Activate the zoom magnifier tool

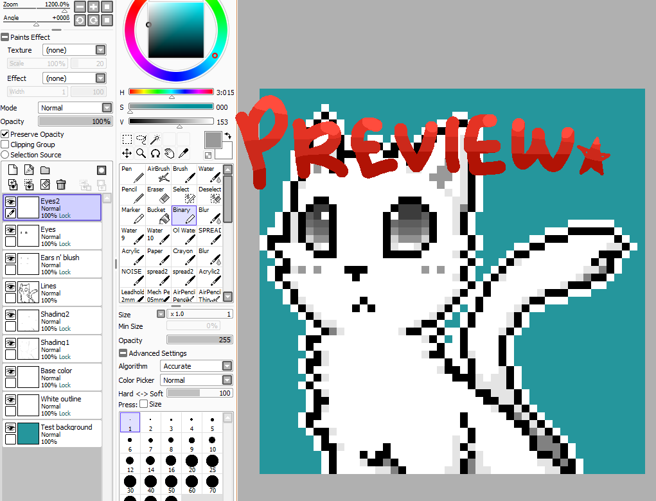[x=141, y=154]
